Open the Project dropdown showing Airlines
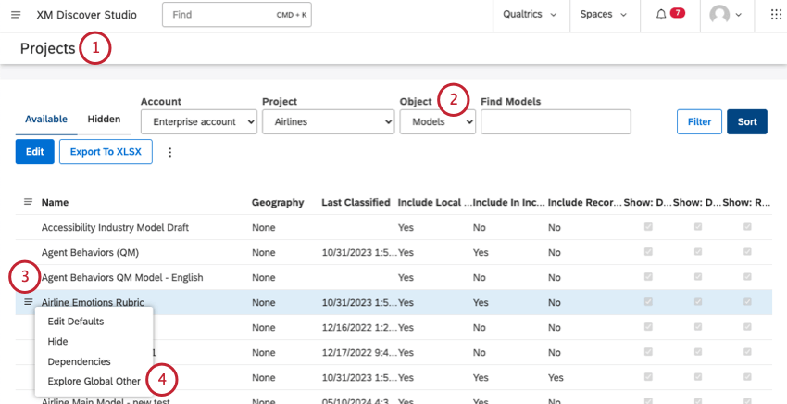Viewport: 787px width, 404px height. point(329,121)
